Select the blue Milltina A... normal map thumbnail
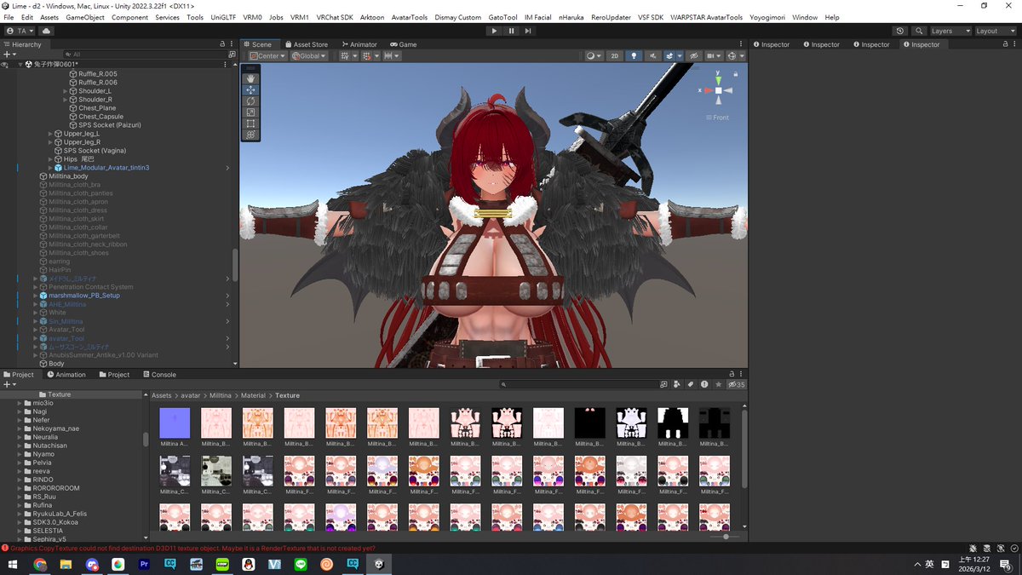Screen dimensions: 1022x575 tap(175, 423)
